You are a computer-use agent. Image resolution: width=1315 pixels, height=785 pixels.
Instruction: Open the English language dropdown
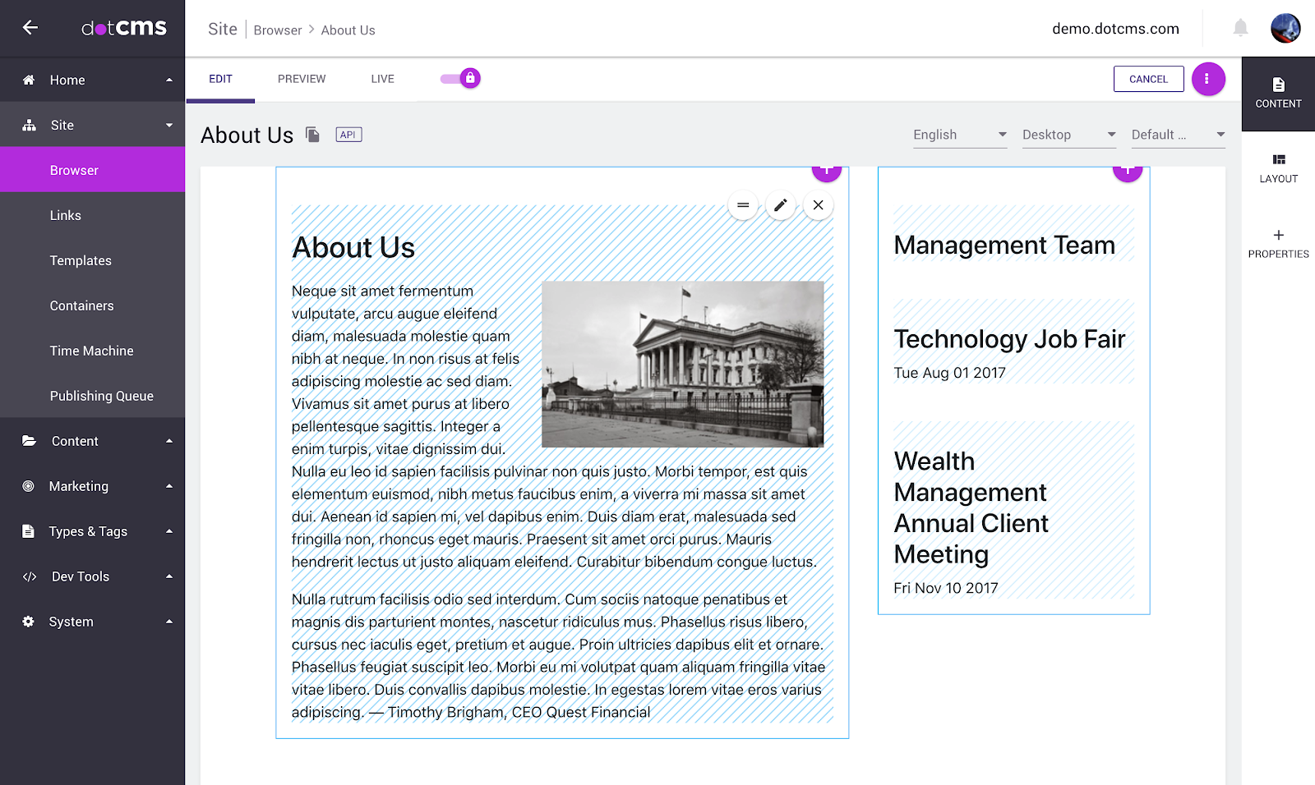point(960,135)
